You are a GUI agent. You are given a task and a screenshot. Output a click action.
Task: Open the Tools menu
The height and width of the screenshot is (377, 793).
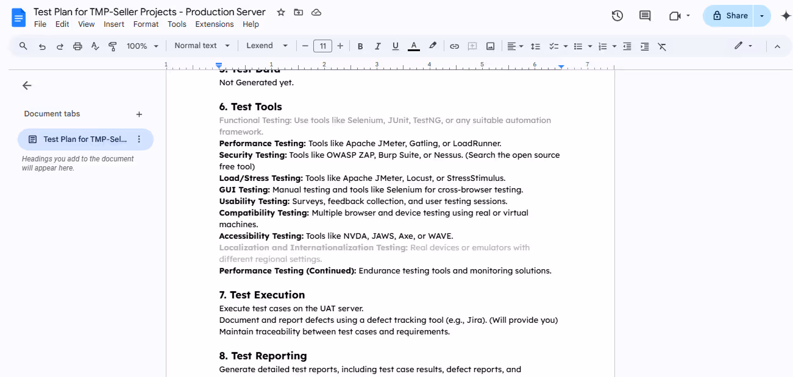pos(177,24)
